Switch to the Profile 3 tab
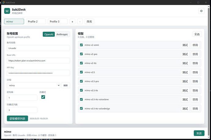This screenshot has width=211, height=140. point(58,21)
